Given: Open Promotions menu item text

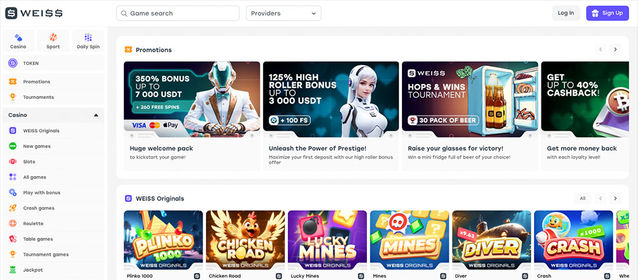Looking at the screenshot, I should coord(37,82).
